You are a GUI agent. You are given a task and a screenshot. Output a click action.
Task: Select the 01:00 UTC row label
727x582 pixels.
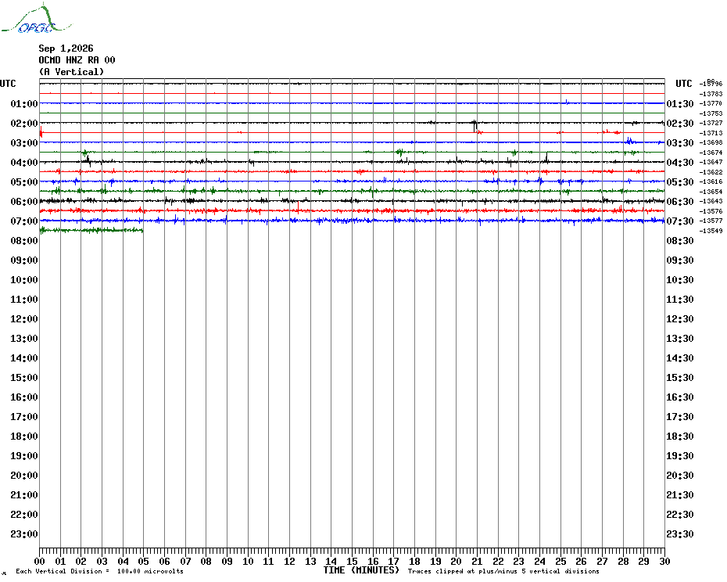pos(24,103)
